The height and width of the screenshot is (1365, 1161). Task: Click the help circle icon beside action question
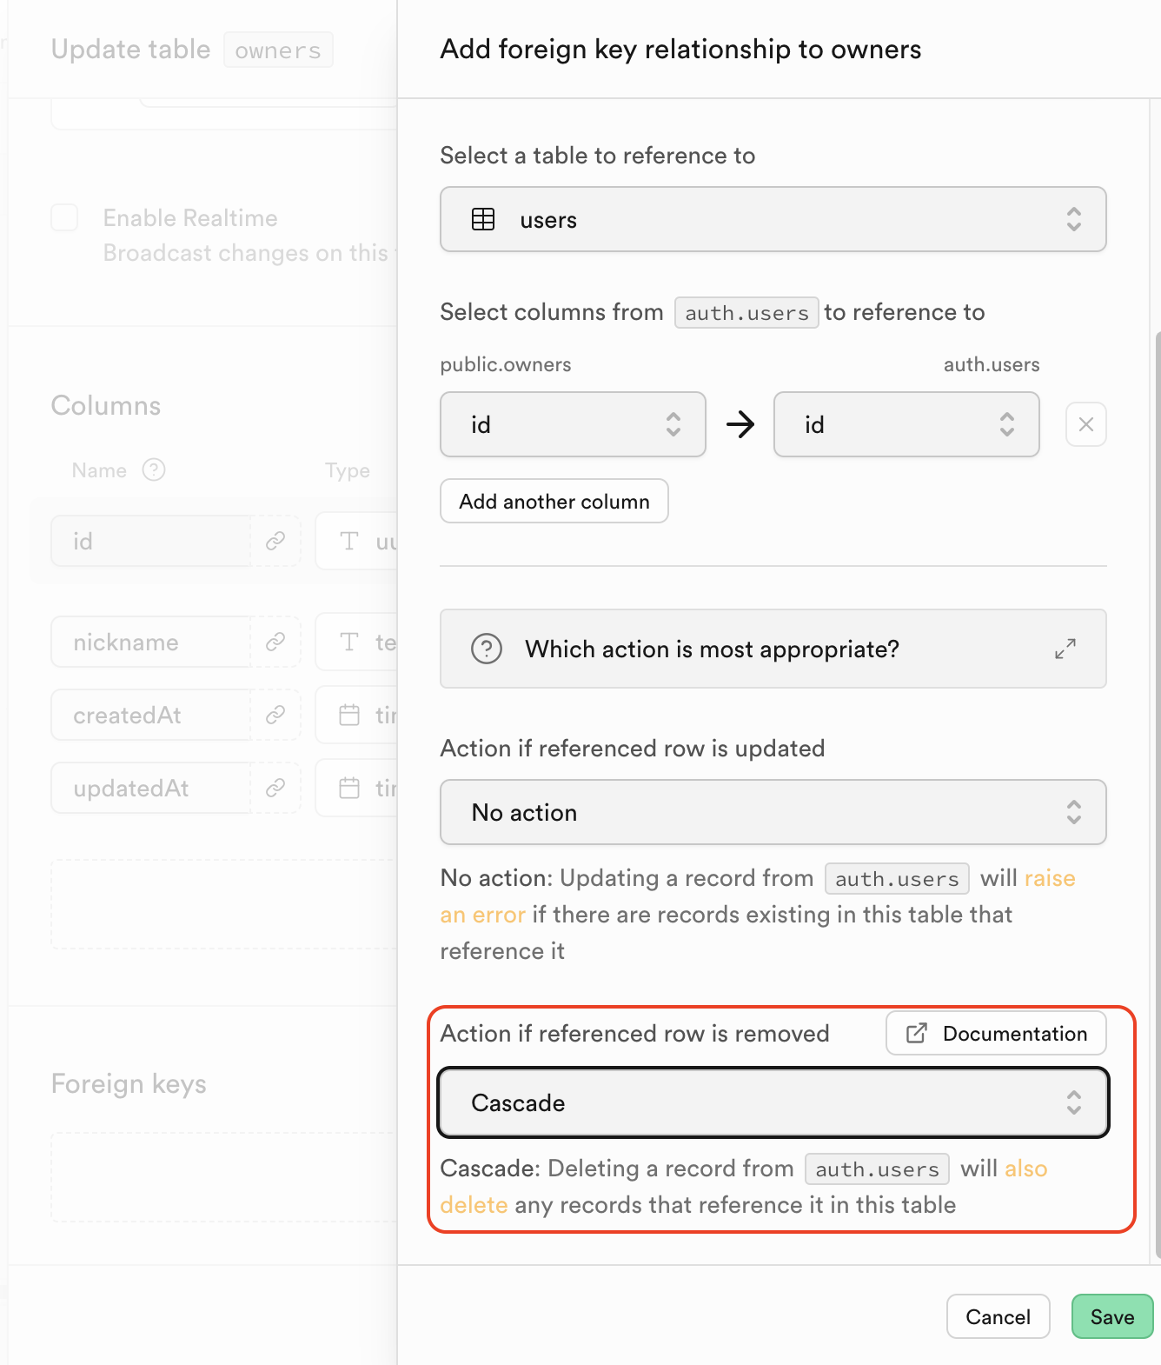coord(487,649)
